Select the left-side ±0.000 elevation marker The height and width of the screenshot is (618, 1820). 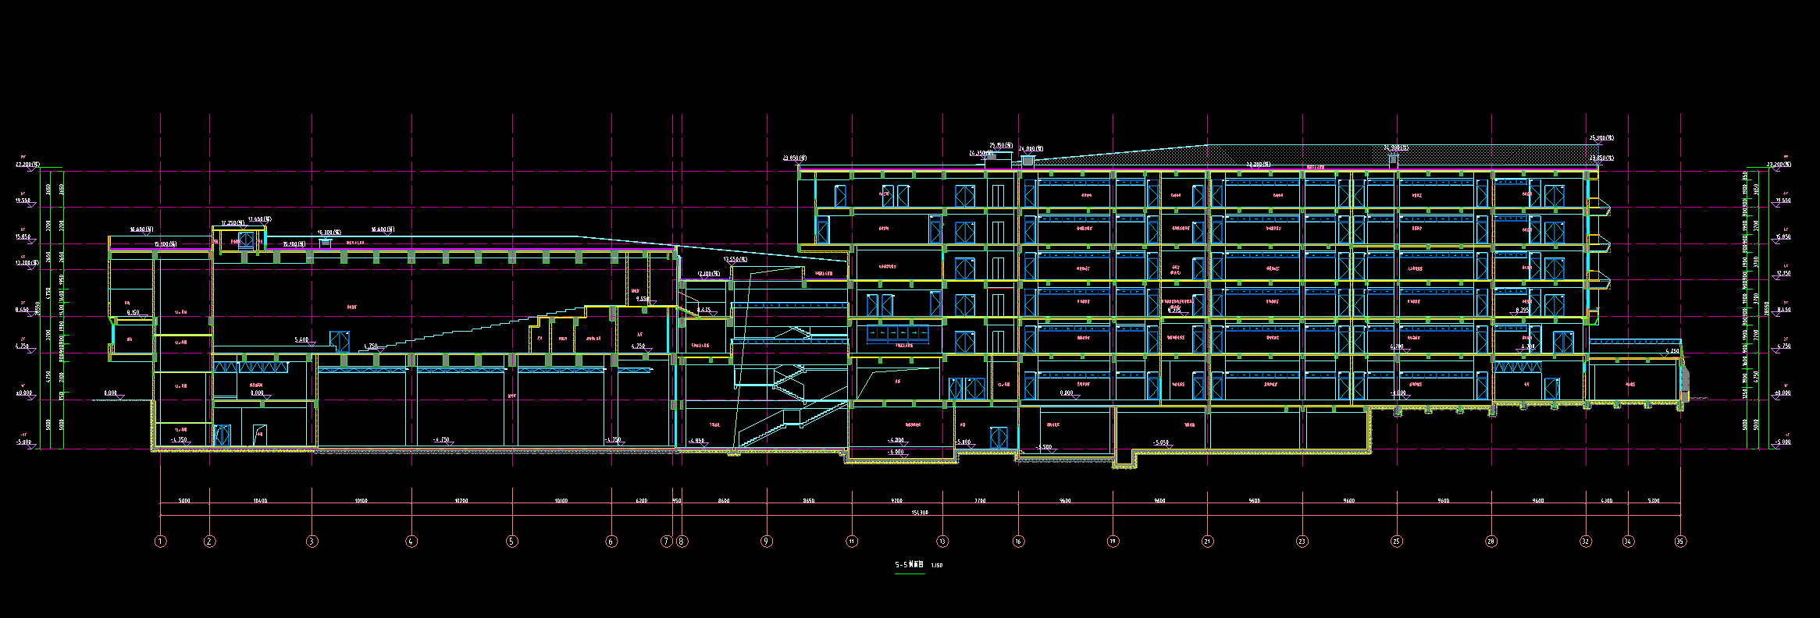pyautogui.click(x=24, y=393)
